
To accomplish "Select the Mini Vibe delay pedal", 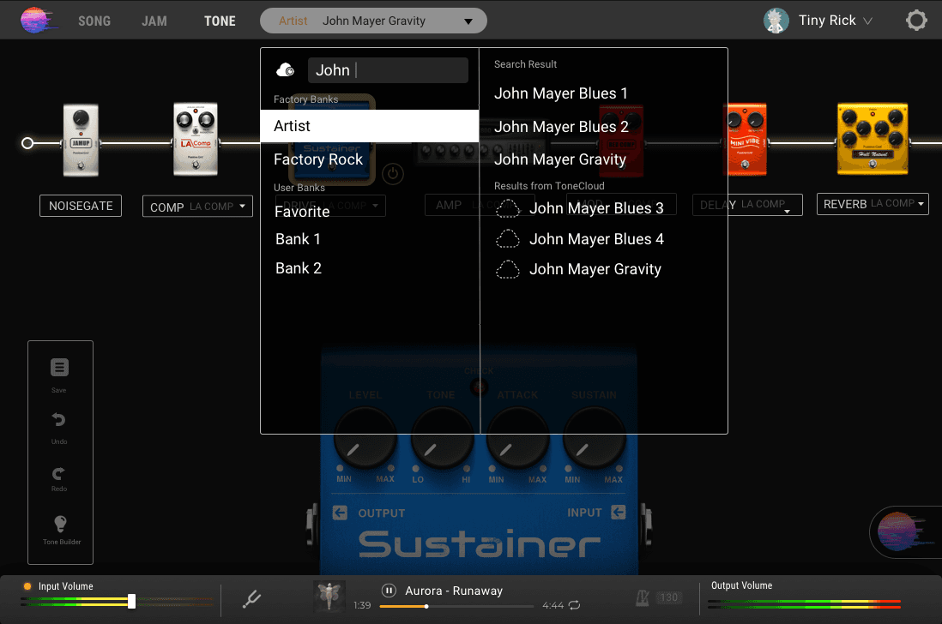I will (x=746, y=139).
